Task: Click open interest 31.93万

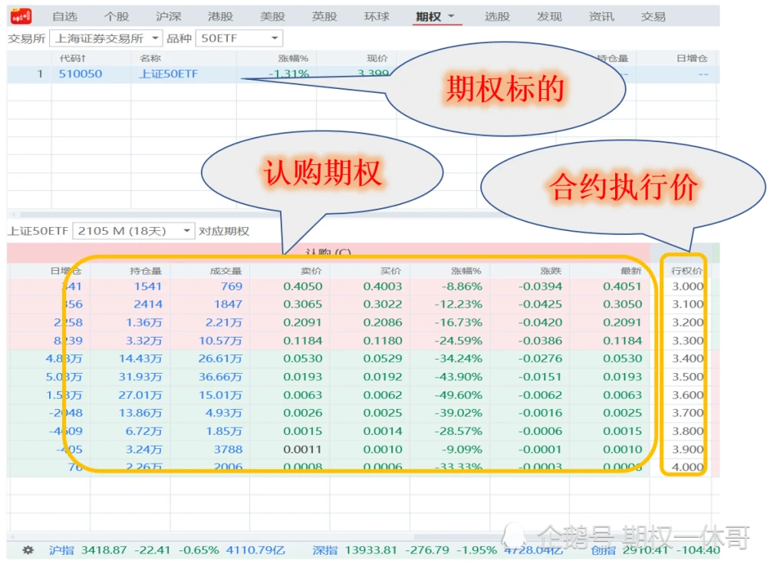Action: coord(140,377)
